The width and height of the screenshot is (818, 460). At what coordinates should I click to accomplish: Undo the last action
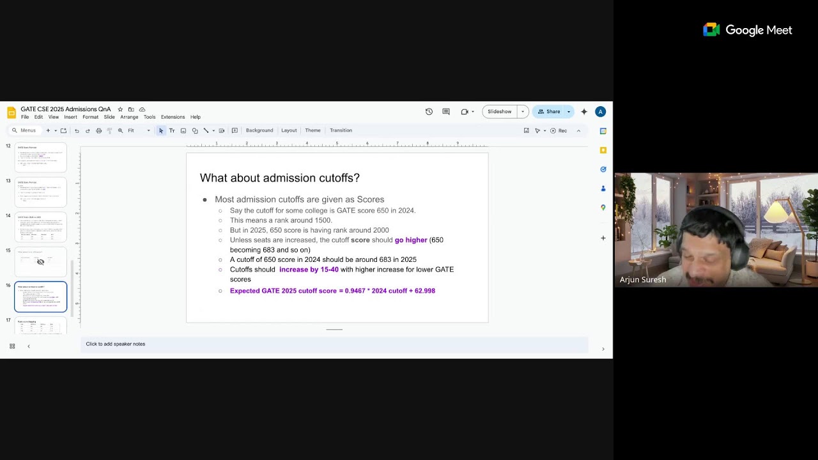coord(77,130)
